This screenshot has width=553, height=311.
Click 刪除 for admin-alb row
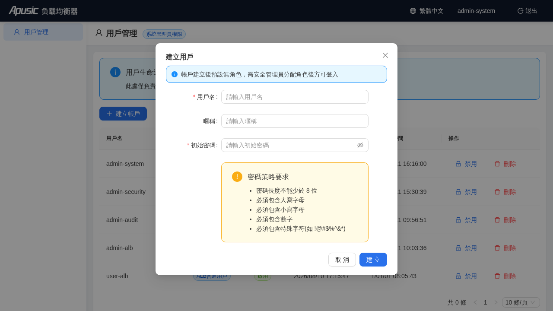(505, 248)
